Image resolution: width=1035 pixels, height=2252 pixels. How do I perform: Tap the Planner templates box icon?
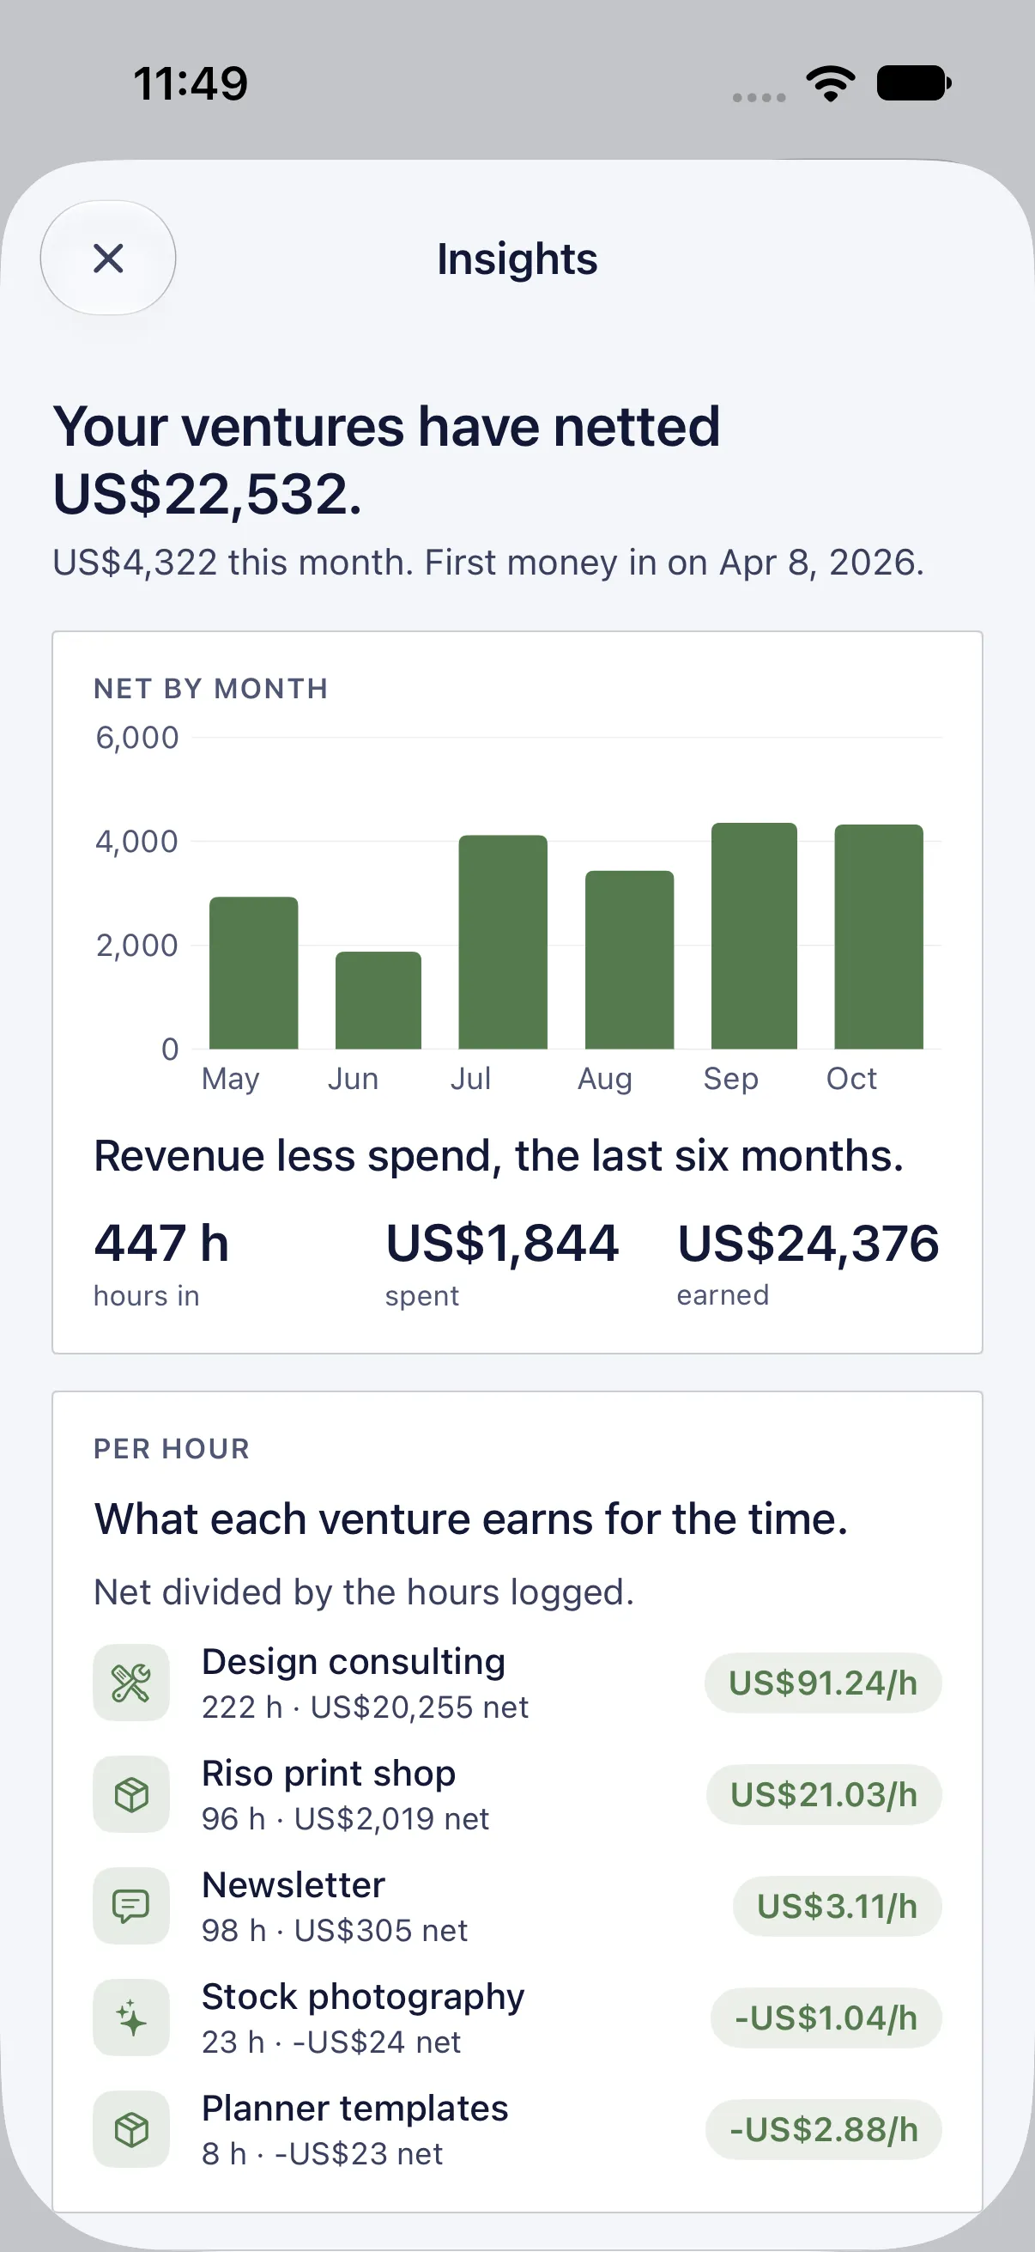click(x=131, y=2130)
